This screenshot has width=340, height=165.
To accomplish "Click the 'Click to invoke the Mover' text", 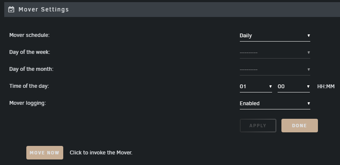I will click(x=101, y=153).
